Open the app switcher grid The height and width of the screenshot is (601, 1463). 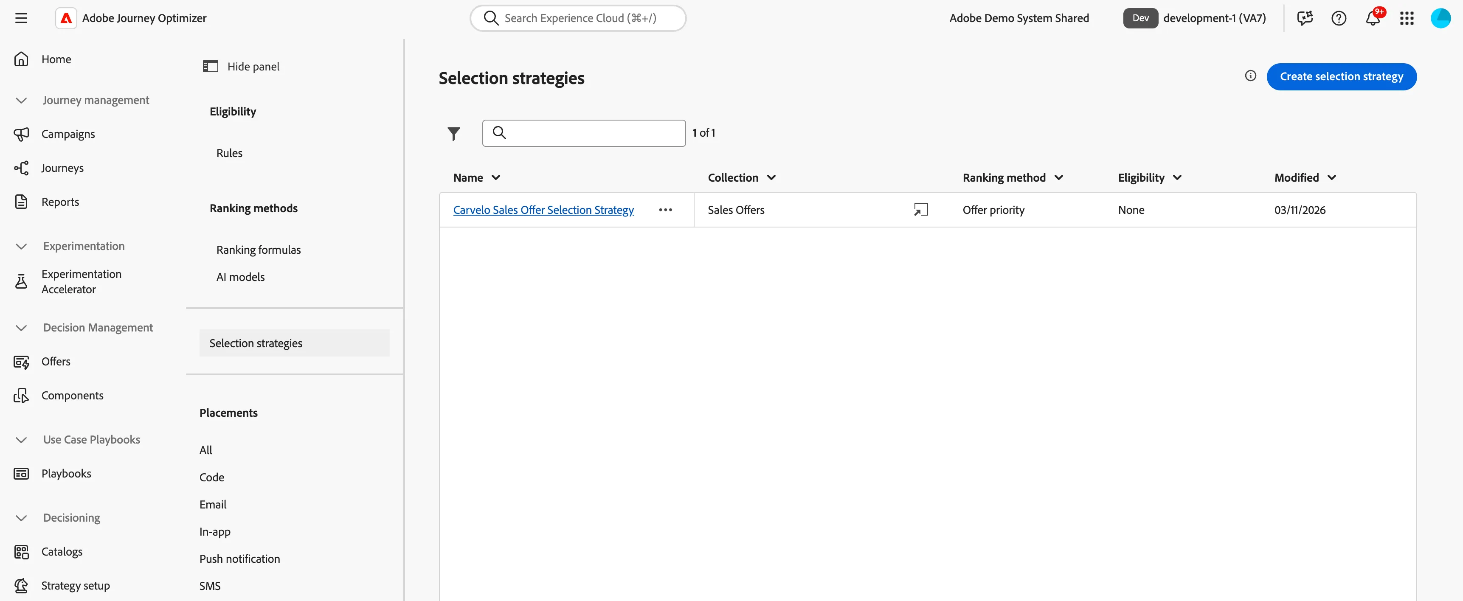coord(1407,18)
